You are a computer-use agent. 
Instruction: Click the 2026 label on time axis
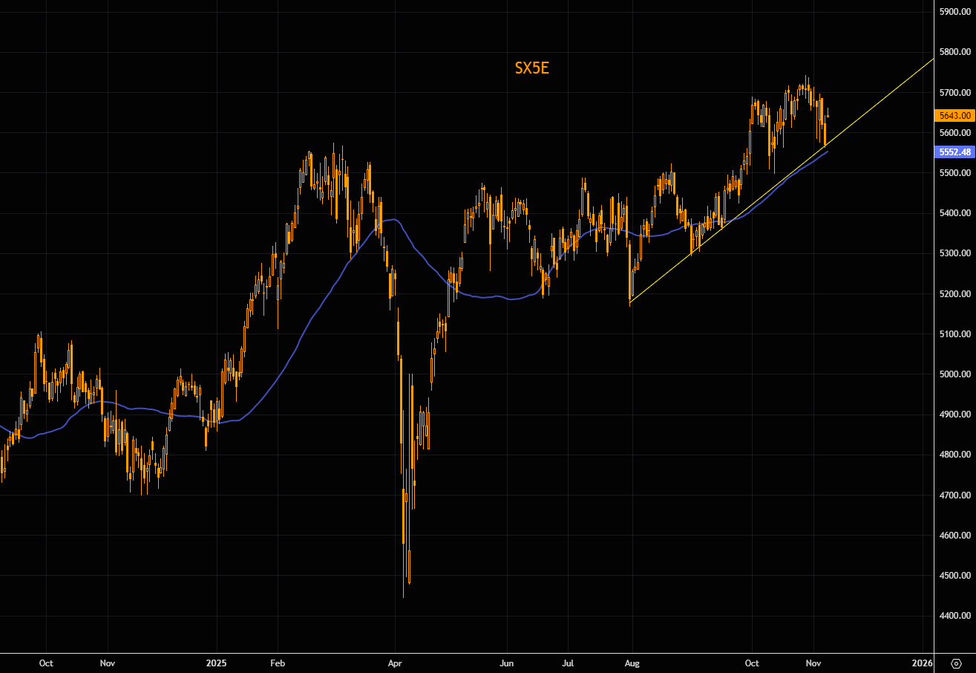(x=921, y=663)
